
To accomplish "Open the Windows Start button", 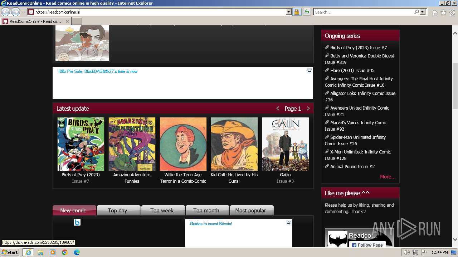I will click(10, 252).
